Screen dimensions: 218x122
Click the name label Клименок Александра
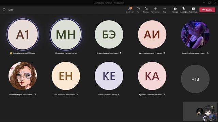pyautogui.click(x=193, y=53)
